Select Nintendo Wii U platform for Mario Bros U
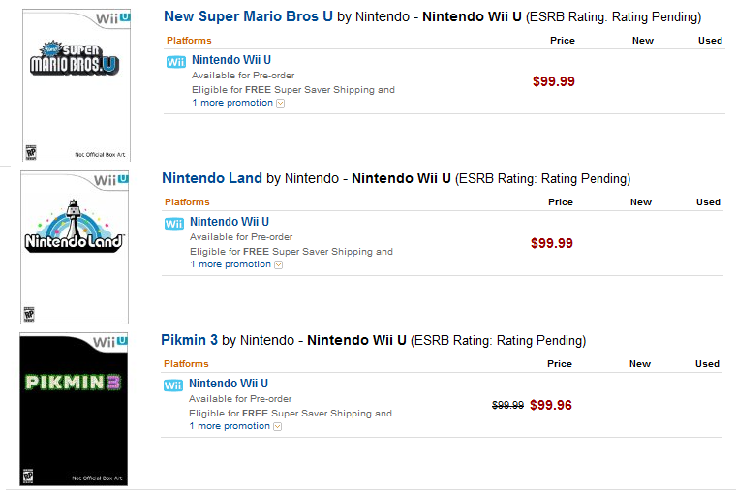The width and height of the screenshot is (736, 493). [x=231, y=60]
